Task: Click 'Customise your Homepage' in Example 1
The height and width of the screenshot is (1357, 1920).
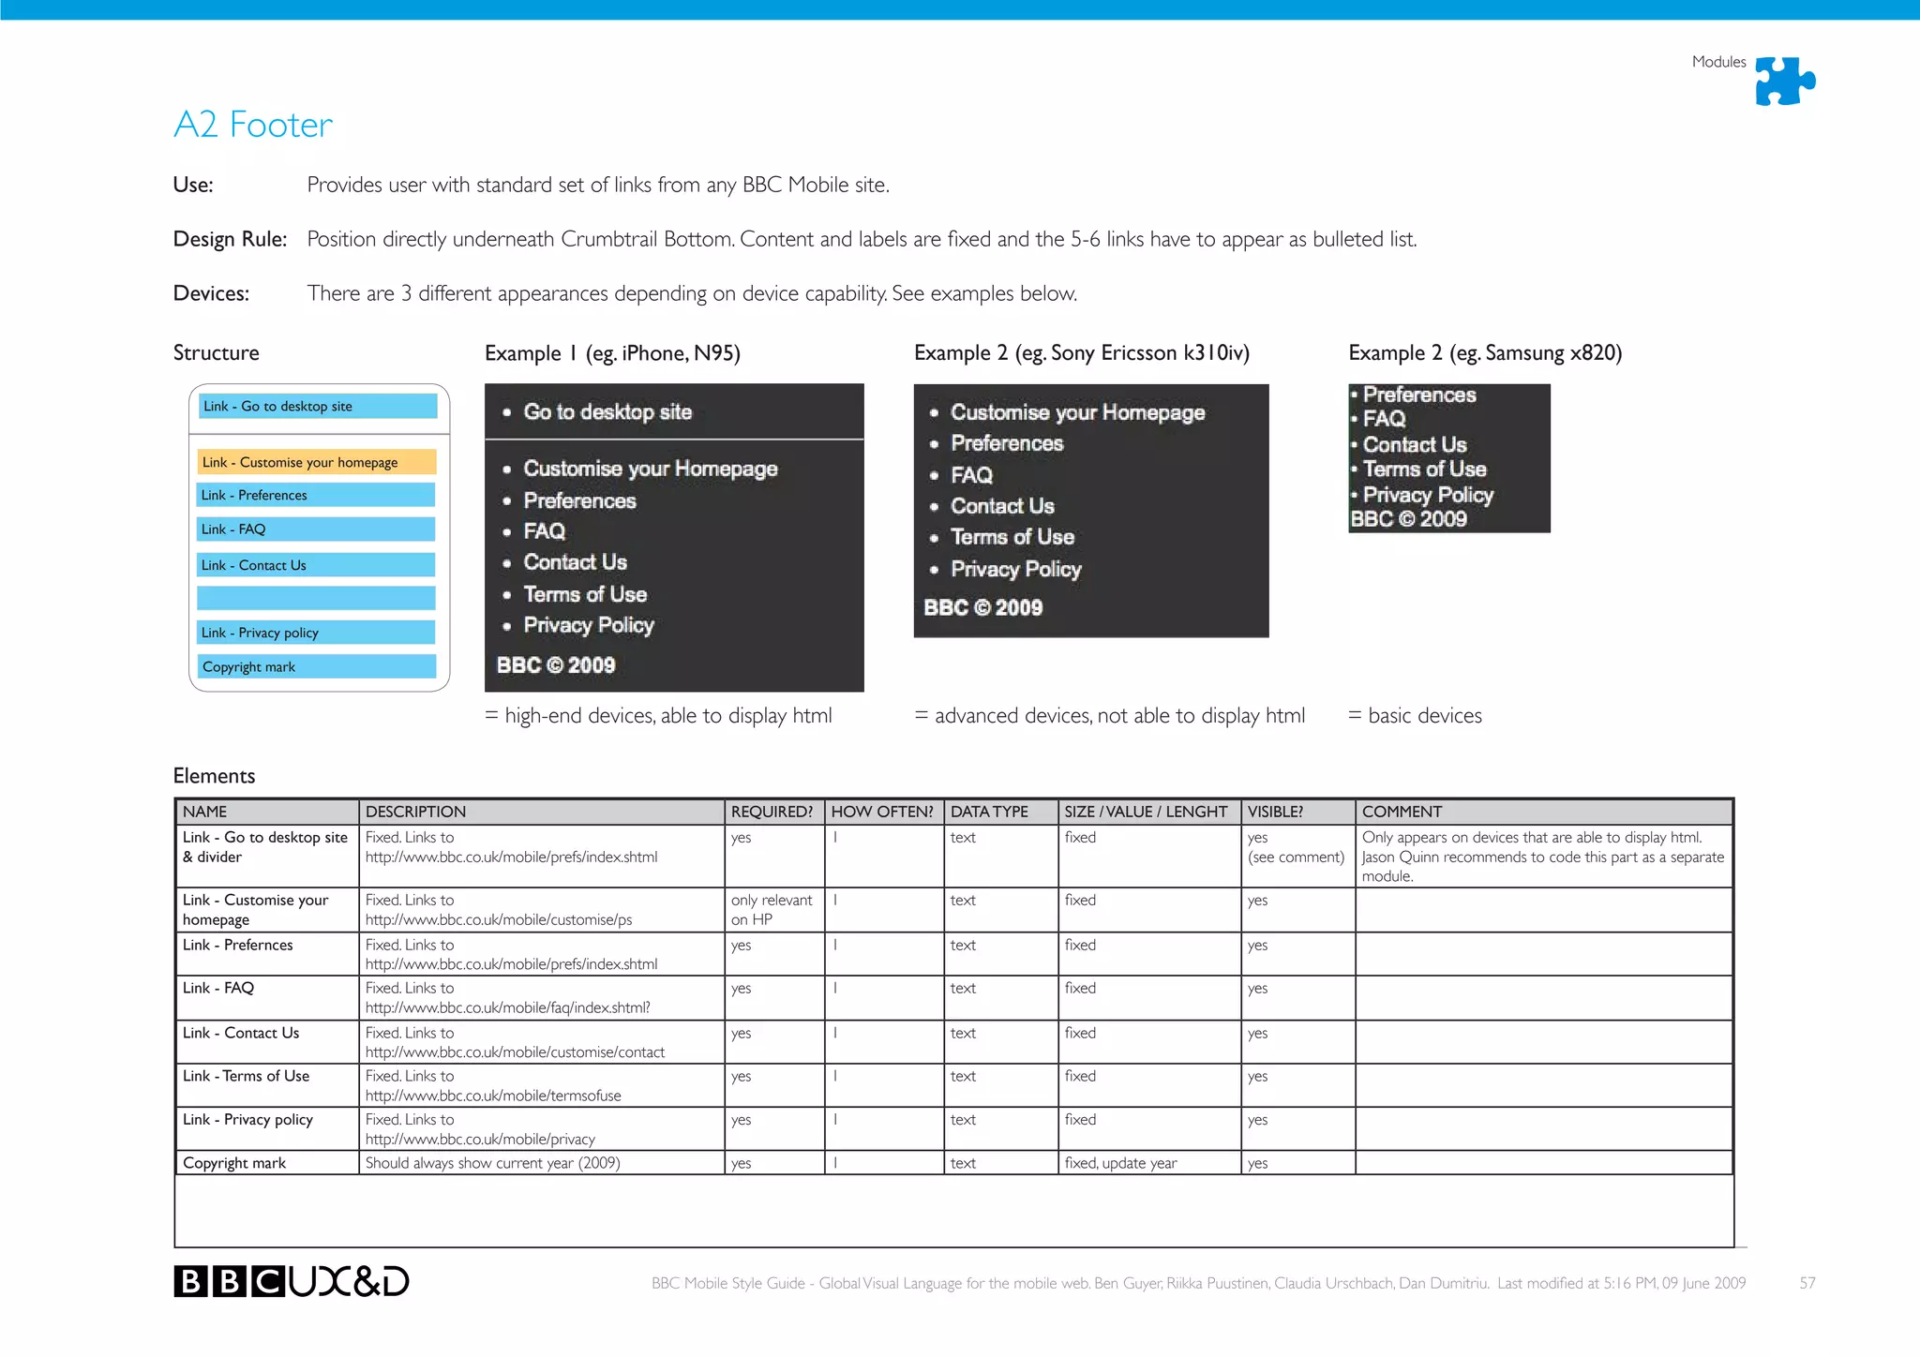Action: [x=650, y=469]
